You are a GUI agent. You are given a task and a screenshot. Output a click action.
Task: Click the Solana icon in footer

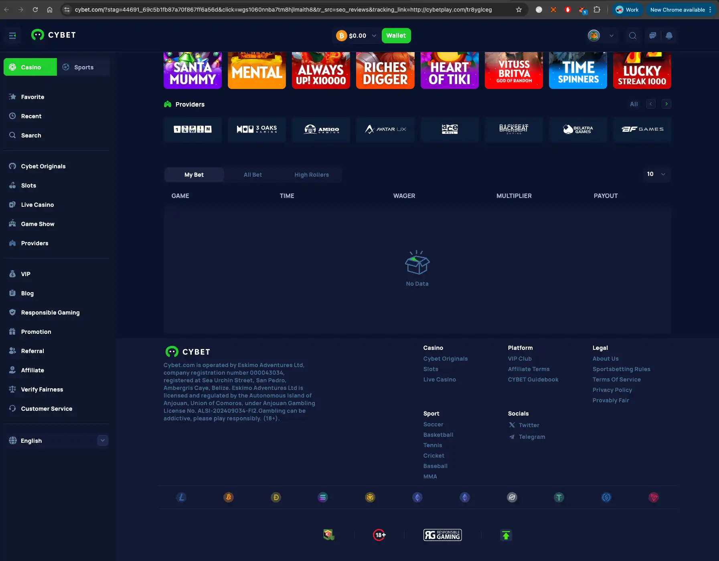(323, 497)
